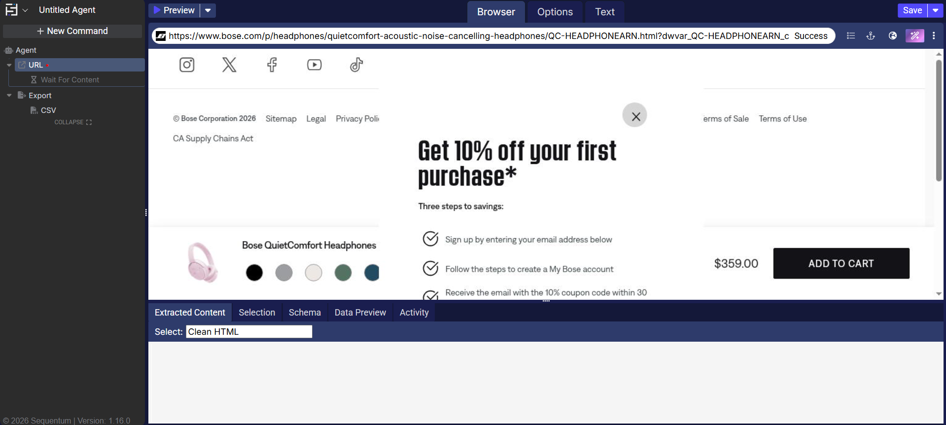Switch to Extracted Content tab
The image size is (946, 425).
pyautogui.click(x=190, y=313)
